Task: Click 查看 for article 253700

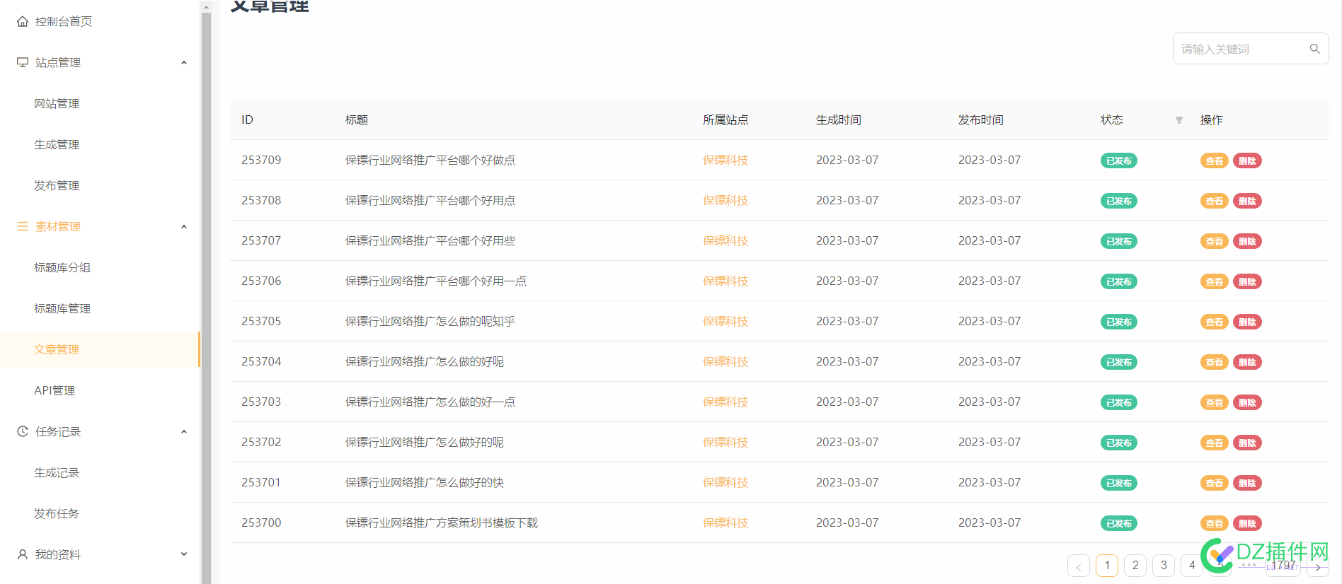Action: [x=1215, y=523]
